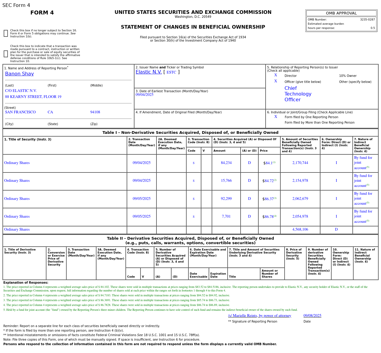Click the amount 92,299

click(226, 199)
